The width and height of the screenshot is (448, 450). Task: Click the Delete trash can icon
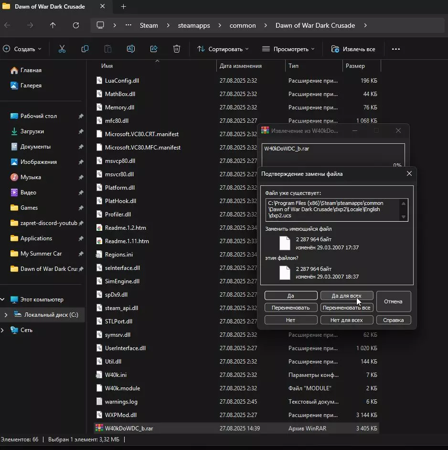coord(177,49)
